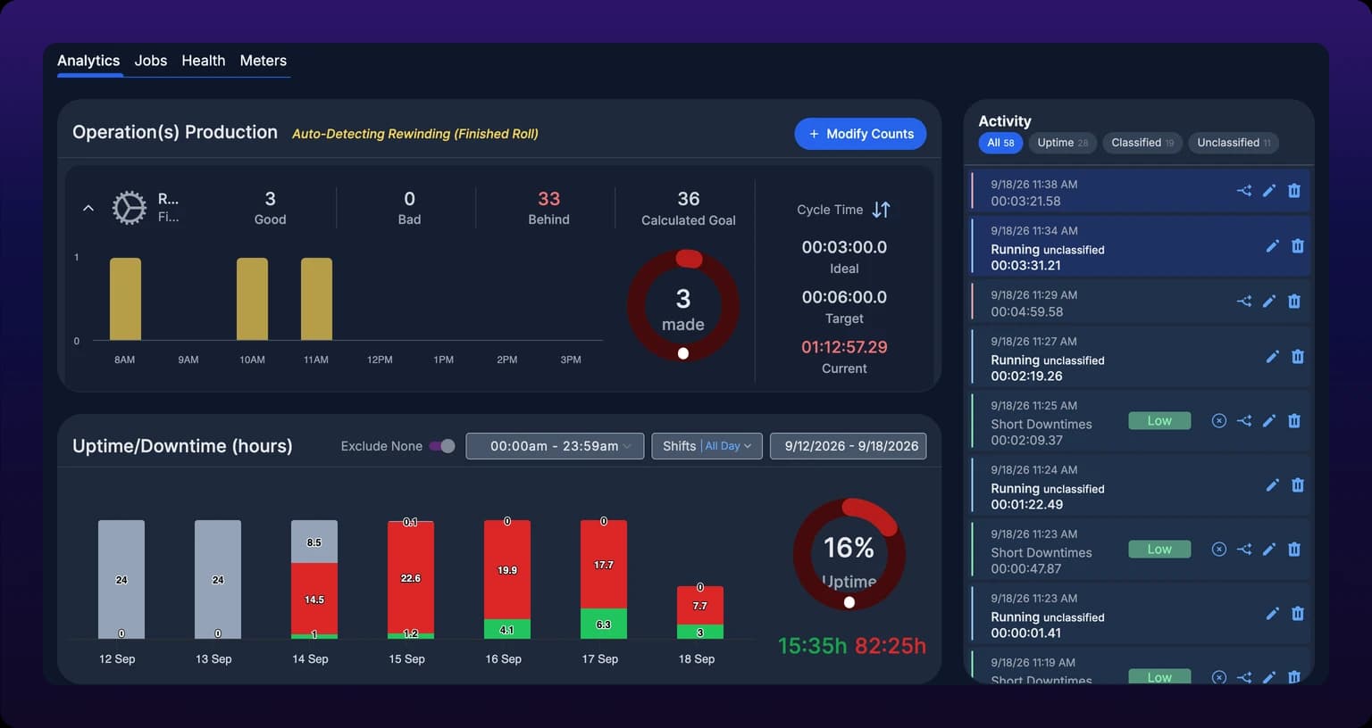
Task: Edit the 11:27 AM Running unclassified entry
Action: [1272, 357]
